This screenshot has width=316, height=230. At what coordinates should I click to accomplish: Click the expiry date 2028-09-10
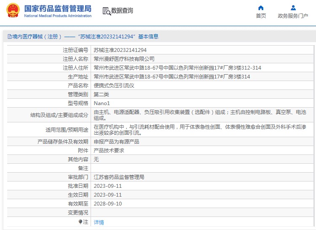point(107,203)
